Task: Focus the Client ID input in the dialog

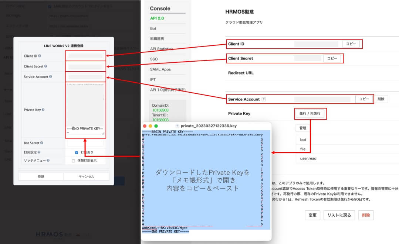Action: 85,56
